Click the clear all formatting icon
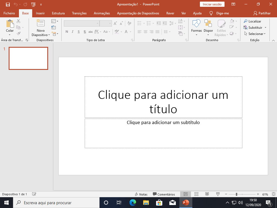The image size is (277, 208). click(130, 23)
